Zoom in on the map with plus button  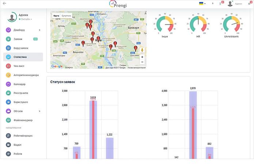tap(142, 57)
